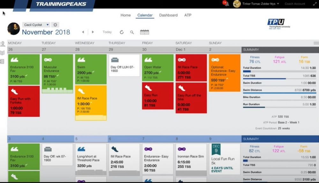The width and height of the screenshot is (319, 183).
Task: Go to previous week with left arrow
Action: 83,32
